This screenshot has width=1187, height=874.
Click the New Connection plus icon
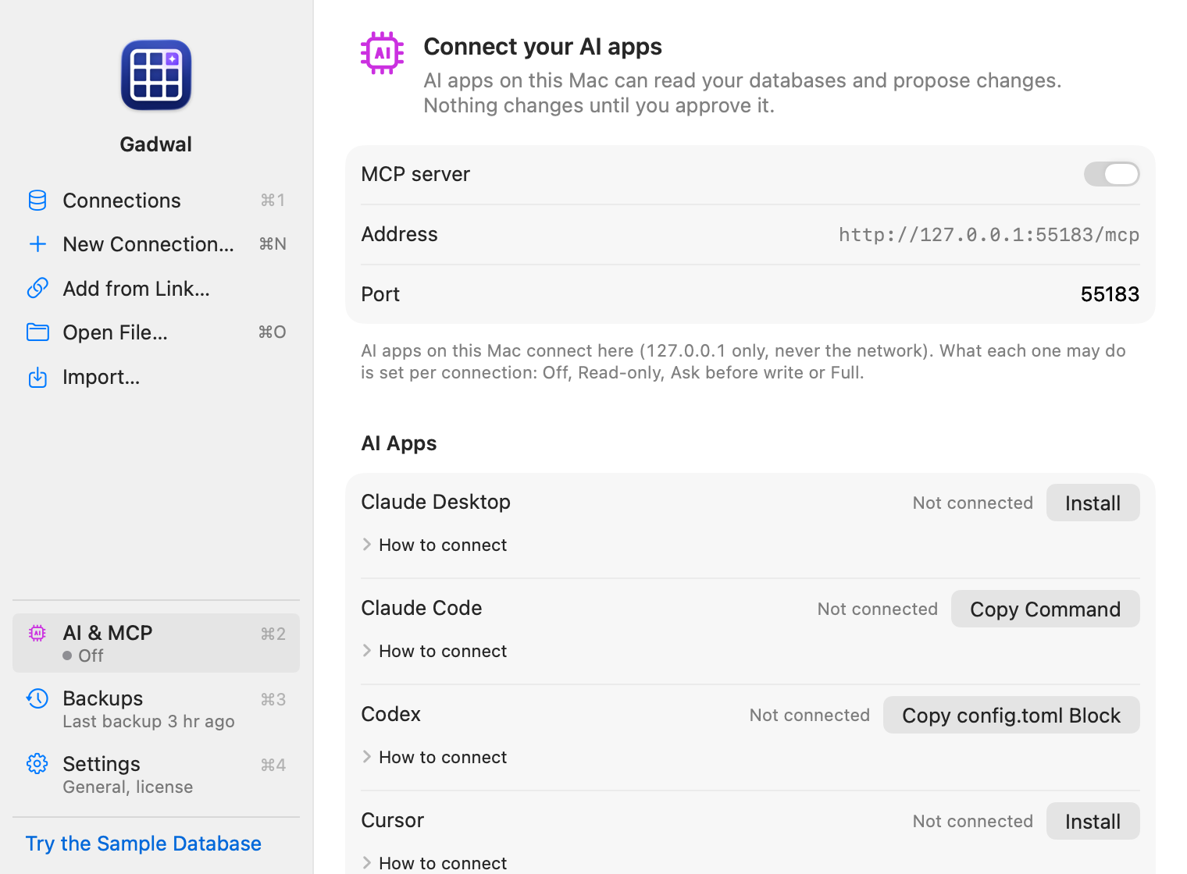(x=37, y=244)
